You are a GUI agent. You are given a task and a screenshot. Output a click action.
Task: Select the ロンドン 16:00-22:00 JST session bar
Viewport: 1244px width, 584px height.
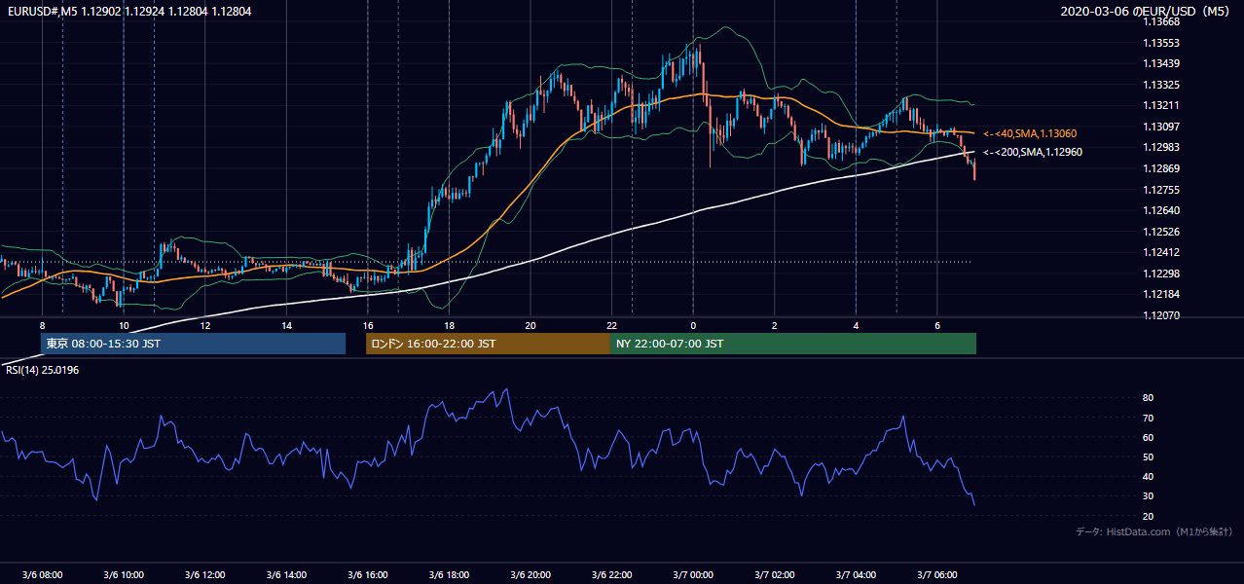[x=488, y=344]
